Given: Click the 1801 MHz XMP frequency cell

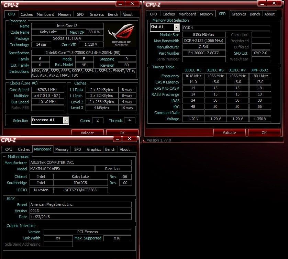Looking at the screenshot, I should coord(260,76).
